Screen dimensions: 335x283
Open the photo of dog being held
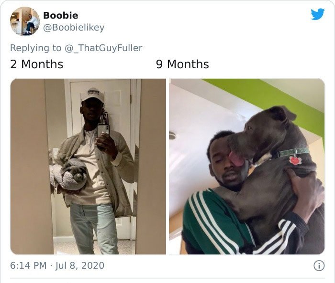(247, 167)
